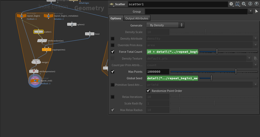
Task: Expand the Group field dropdown arrow
Action: [x=250, y=11]
